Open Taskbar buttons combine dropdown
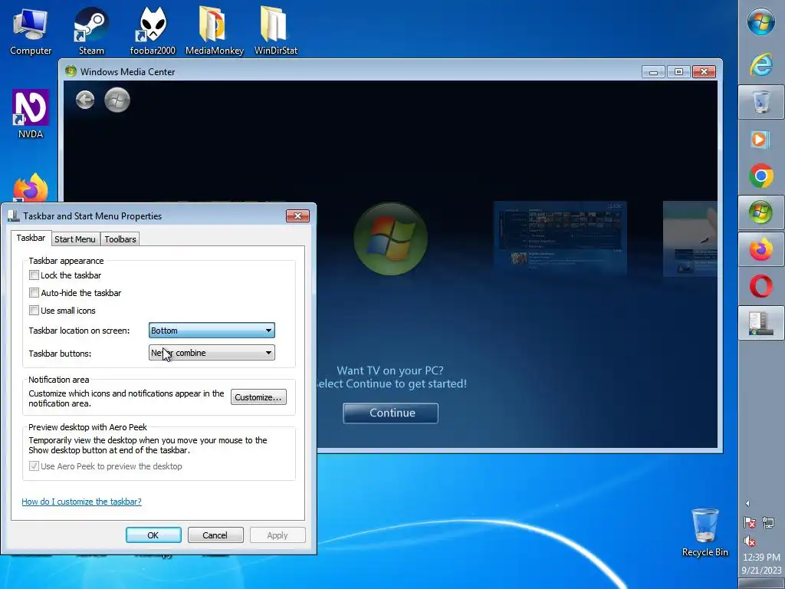 (x=212, y=353)
